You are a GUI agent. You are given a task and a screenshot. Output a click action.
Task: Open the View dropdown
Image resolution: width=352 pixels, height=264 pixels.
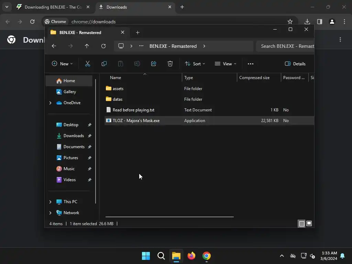tap(225, 64)
